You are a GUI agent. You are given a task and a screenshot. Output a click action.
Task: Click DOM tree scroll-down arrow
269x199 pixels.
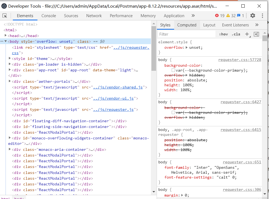(x=154, y=192)
